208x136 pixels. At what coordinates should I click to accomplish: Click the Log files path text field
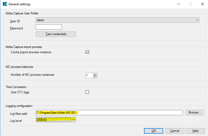click(x=109, y=113)
